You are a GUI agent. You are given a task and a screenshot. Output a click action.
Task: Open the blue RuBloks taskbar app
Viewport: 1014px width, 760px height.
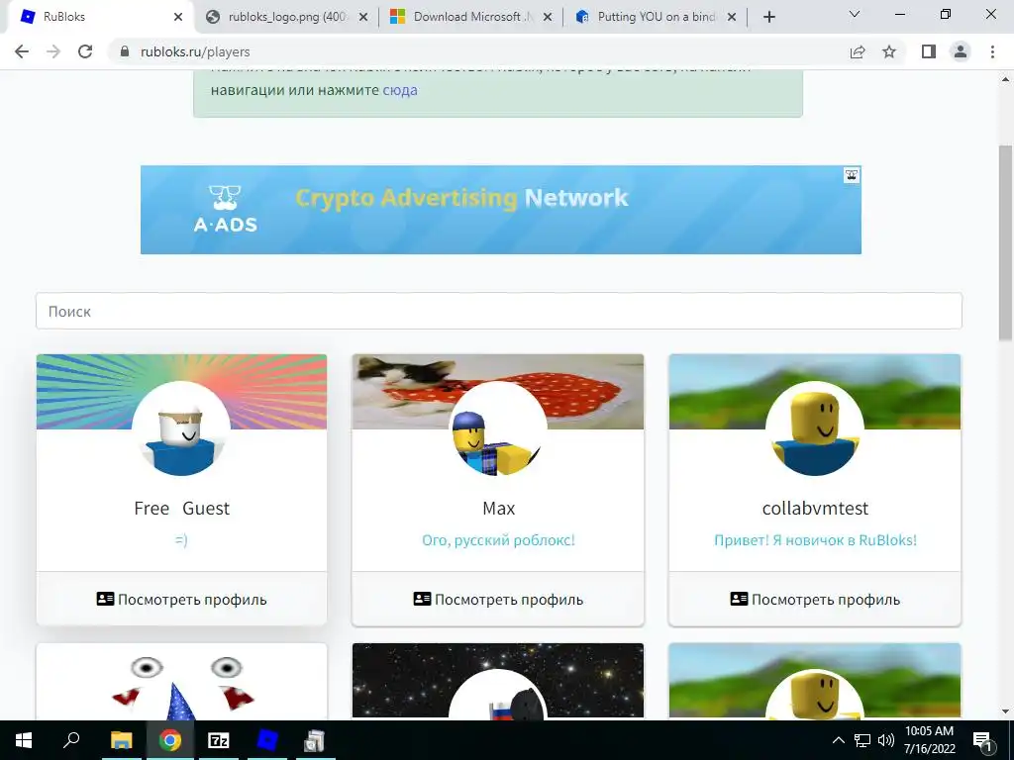point(267,740)
